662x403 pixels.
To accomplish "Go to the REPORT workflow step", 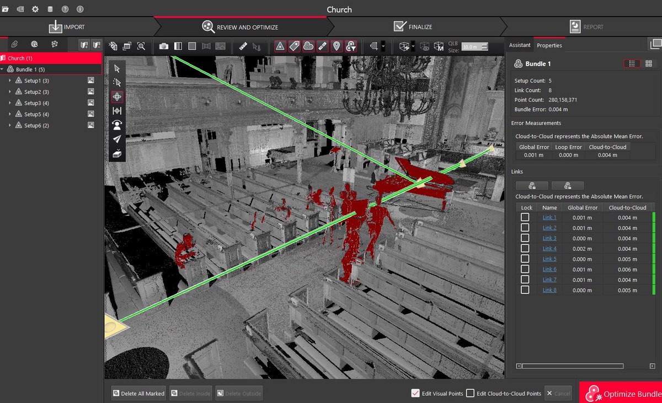I will click(586, 26).
